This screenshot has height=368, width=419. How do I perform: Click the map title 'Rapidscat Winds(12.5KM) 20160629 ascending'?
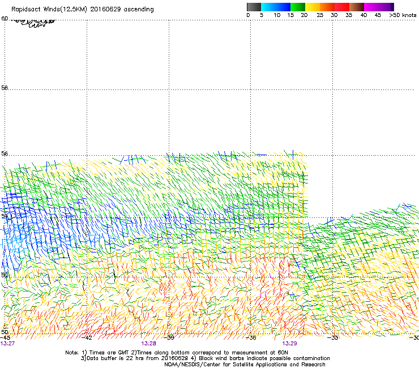83,10
